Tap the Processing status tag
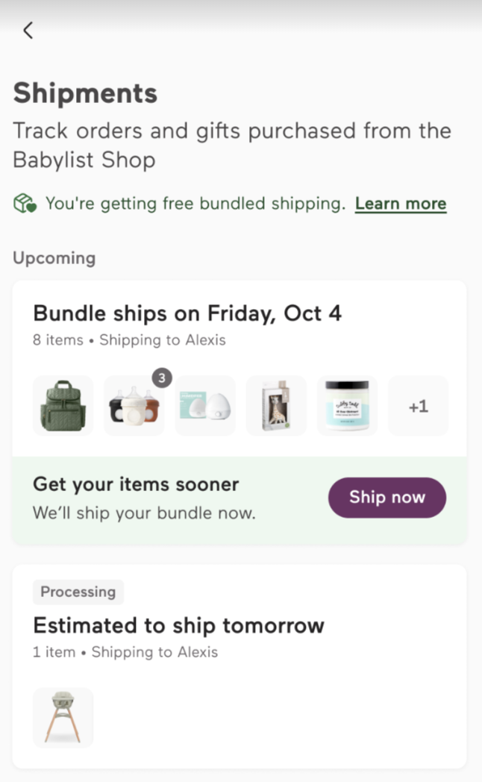The height and width of the screenshot is (782, 482). coord(78,592)
